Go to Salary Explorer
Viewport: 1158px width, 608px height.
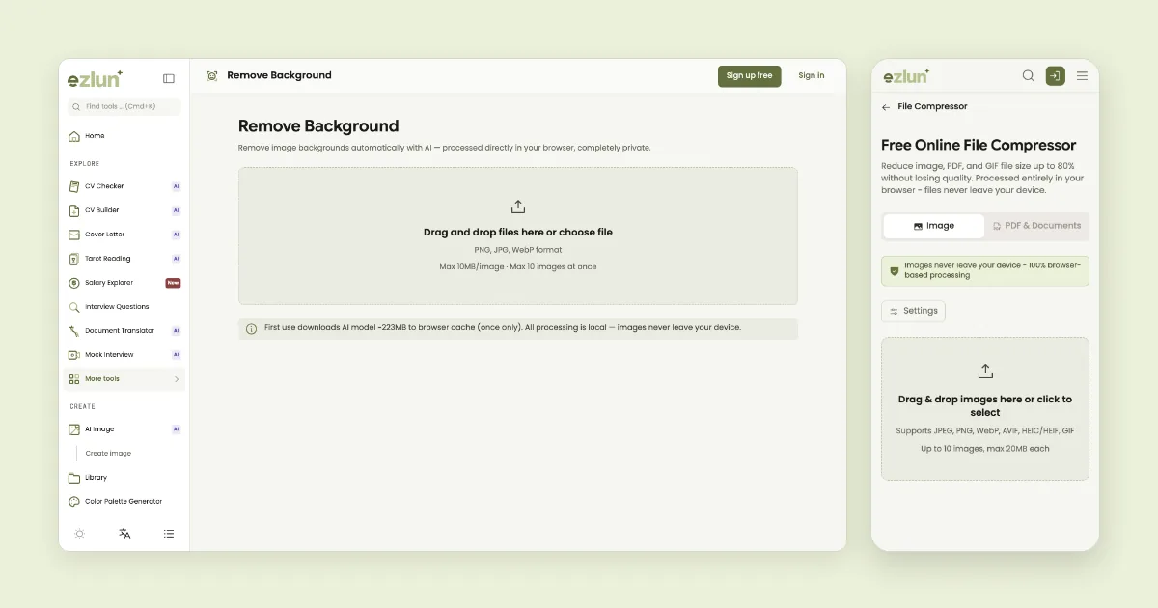point(124,283)
